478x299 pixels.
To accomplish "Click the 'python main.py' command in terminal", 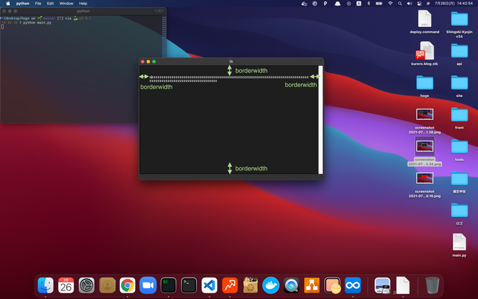I will click(37, 23).
